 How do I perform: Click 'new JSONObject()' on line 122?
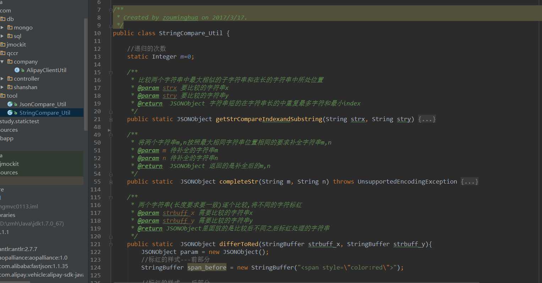coord(237,252)
